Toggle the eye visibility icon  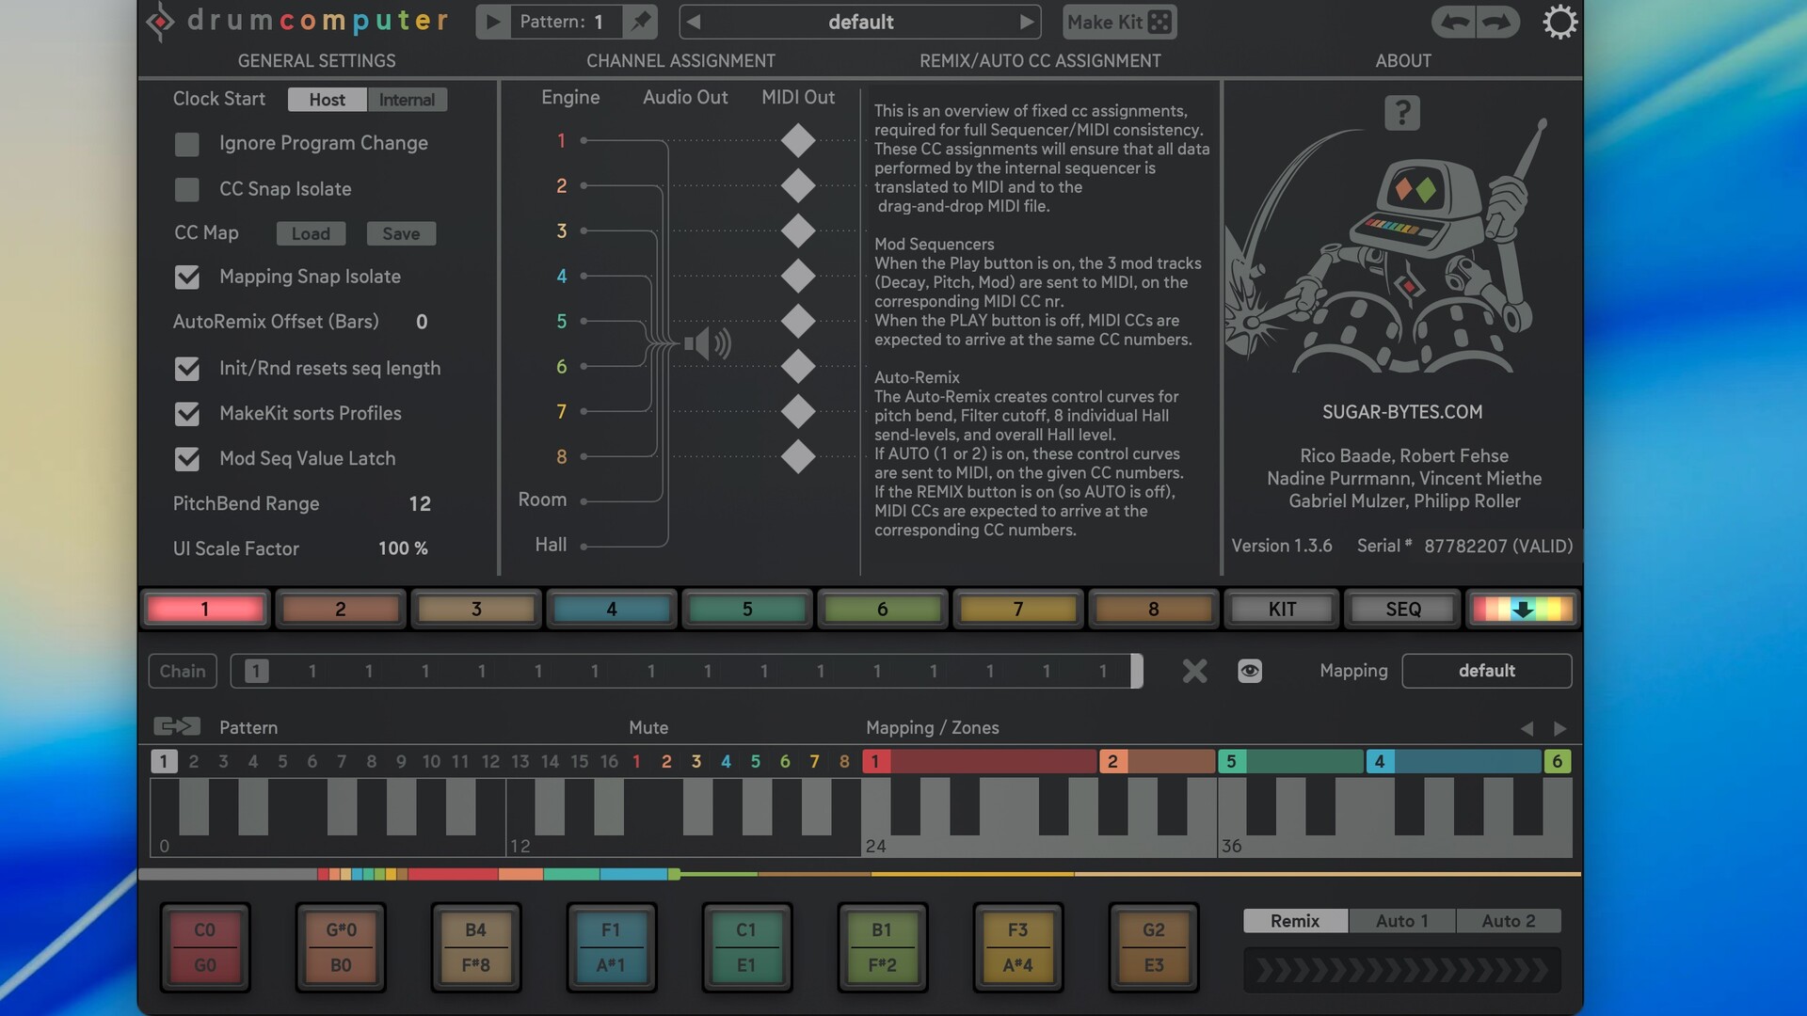tap(1250, 671)
